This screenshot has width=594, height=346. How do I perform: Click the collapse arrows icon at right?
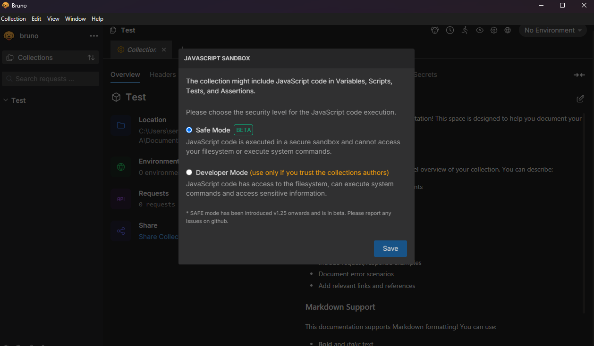coord(579,75)
